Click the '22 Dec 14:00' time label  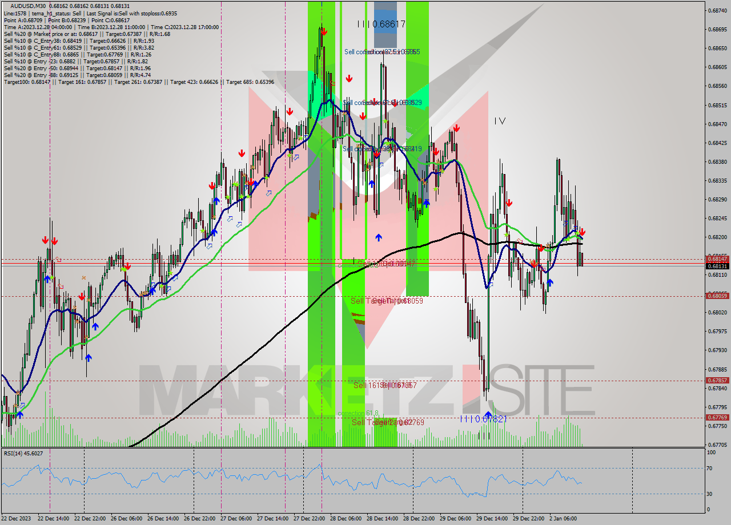click(x=54, y=518)
